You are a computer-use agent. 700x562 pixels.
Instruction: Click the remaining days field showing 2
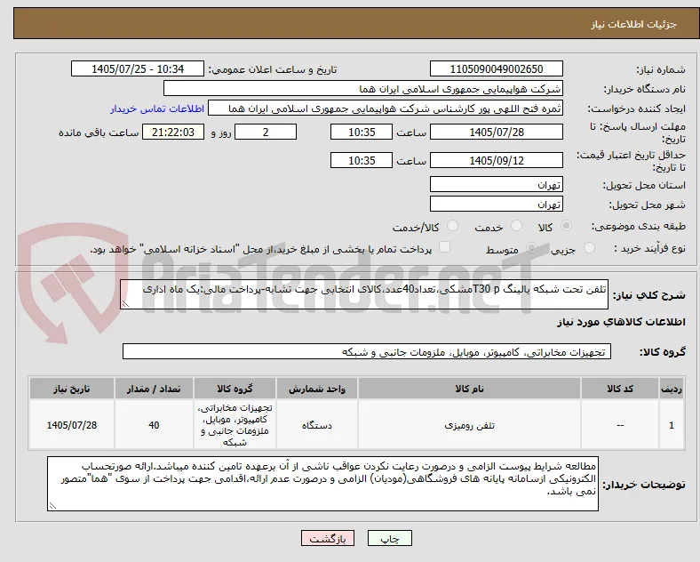(x=266, y=132)
